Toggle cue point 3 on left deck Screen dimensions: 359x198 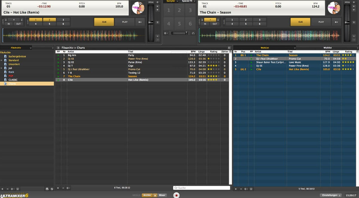coord(63,20)
